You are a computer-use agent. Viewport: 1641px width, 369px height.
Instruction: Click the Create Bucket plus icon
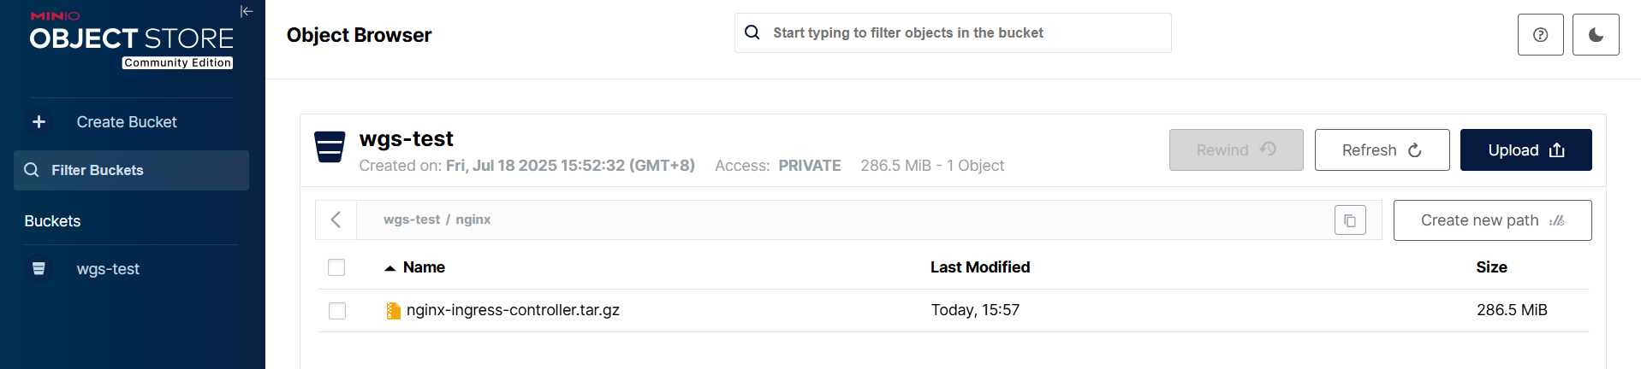pos(39,122)
